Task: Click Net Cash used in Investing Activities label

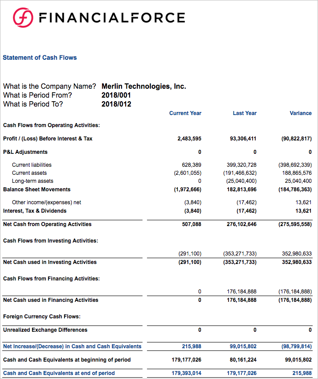Action: click(x=49, y=262)
